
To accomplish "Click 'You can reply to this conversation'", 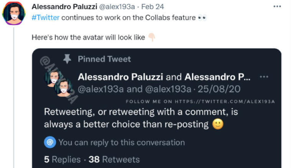I will click(122, 142).
